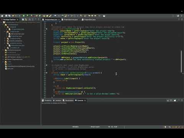Open the Package Explorer view menu
184x138 pixels.
tap(33, 20)
